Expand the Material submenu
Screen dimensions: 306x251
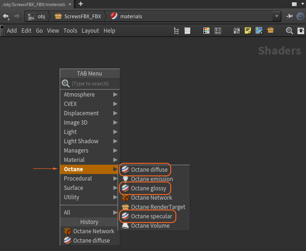pyautogui.click(x=90, y=160)
